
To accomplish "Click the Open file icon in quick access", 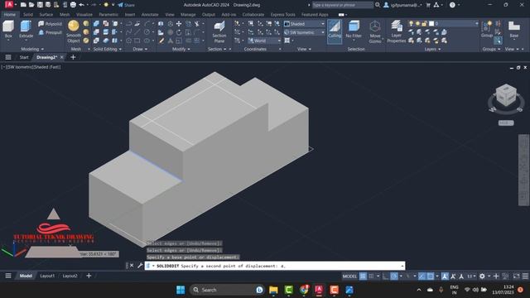I will pyautogui.click(x=31, y=5).
